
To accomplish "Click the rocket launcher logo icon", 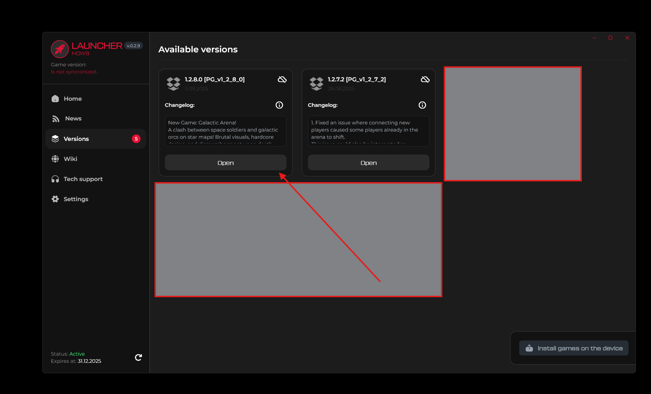I will (60, 49).
